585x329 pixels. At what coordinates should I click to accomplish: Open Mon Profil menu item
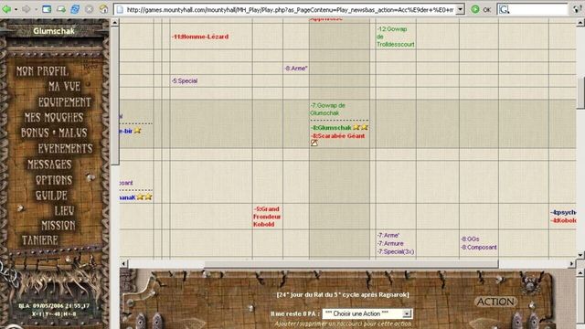[42, 71]
